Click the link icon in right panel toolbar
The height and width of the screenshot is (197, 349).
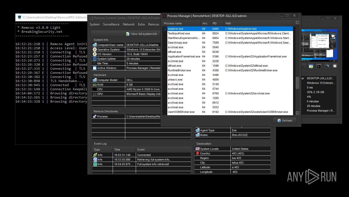(x=335, y=66)
